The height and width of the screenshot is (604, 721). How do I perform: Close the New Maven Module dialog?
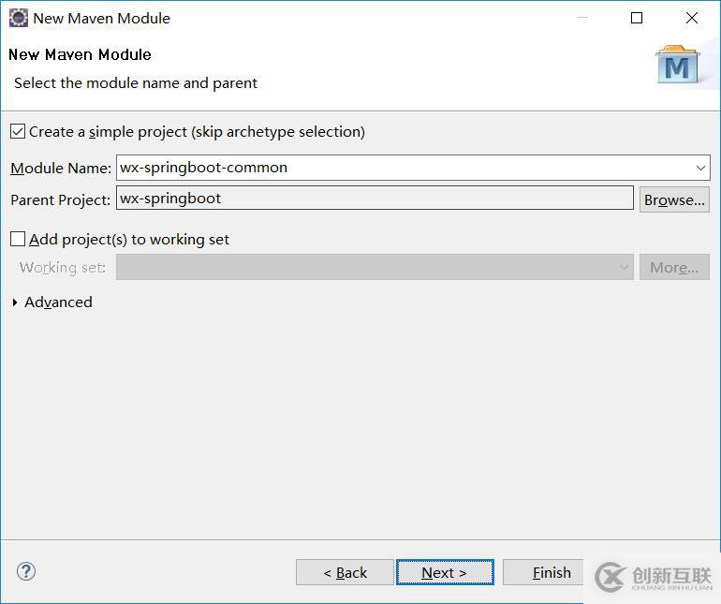click(692, 18)
